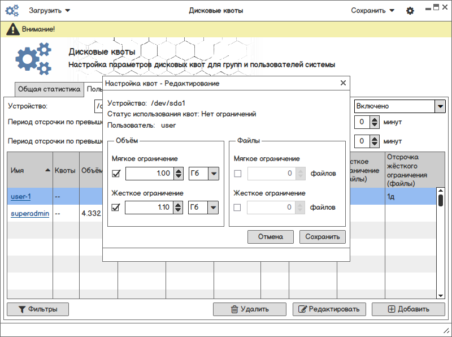Open the settings gear icon near Сохранить
Image resolution: width=452 pixels, height=337 pixels.
tap(410, 11)
